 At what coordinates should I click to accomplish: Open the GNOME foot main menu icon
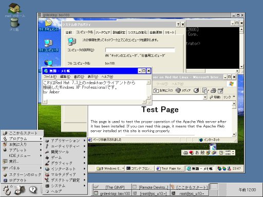(x=7, y=190)
